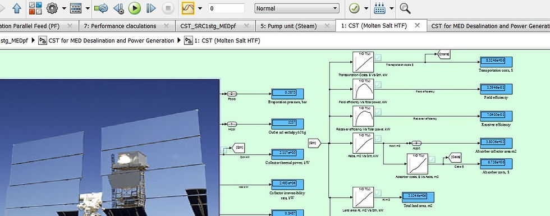
Task: Click badge beside Receiver efficiency lookup block
Action: point(378,112)
